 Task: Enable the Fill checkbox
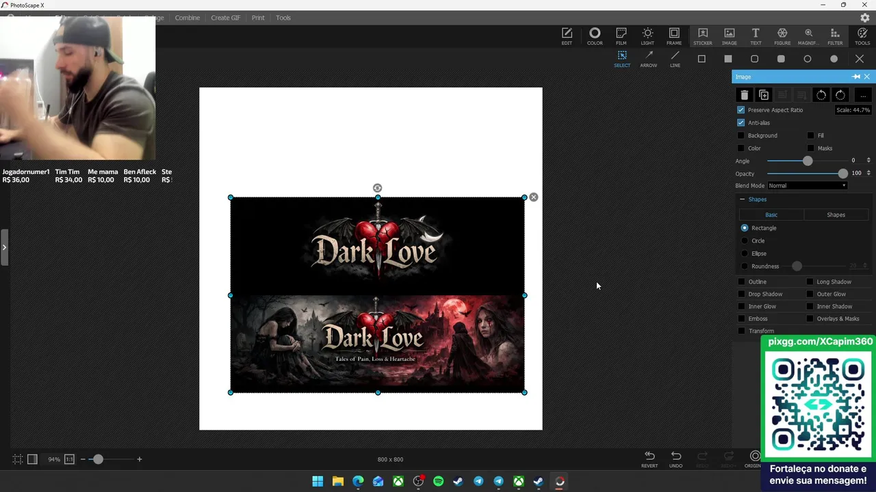point(811,135)
